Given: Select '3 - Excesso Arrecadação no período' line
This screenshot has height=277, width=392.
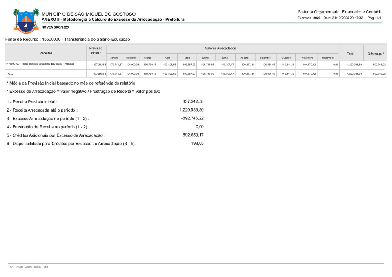Looking at the screenshot, I should (48, 118).
